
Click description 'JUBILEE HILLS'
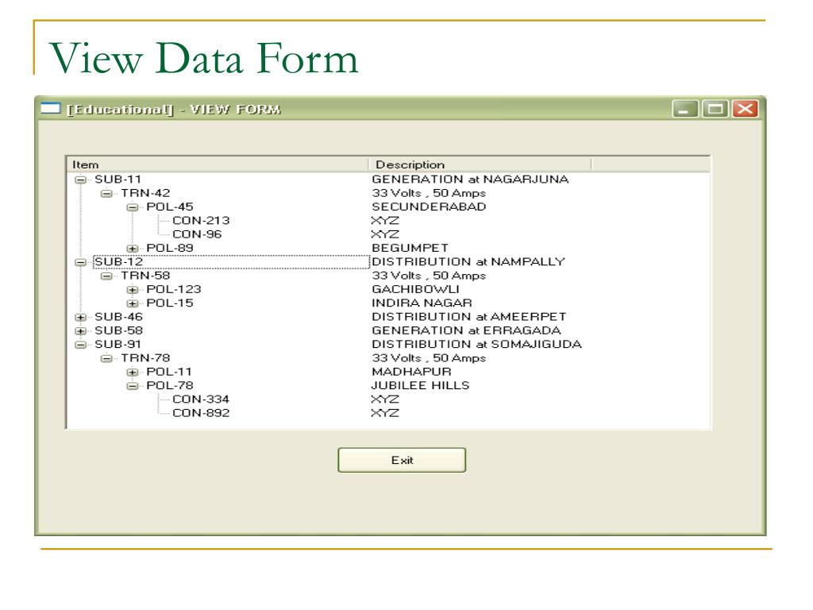point(420,385)
